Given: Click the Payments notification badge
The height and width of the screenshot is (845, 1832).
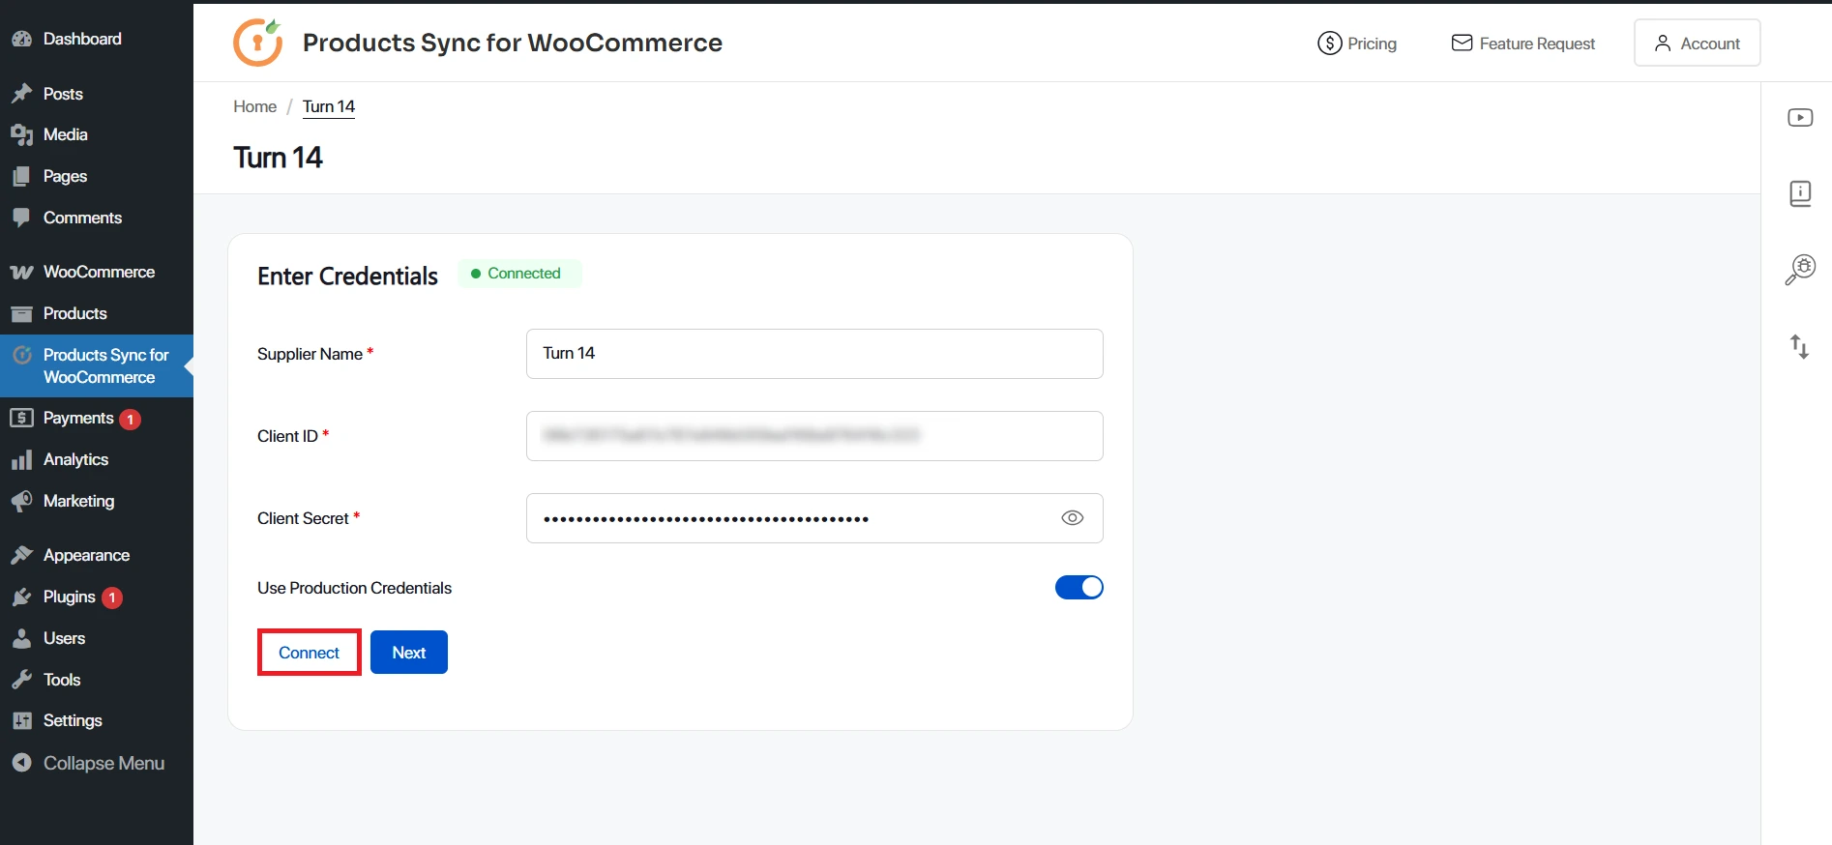Looking at the screenshot, I should pyautogui.click(x=130, y=419).
